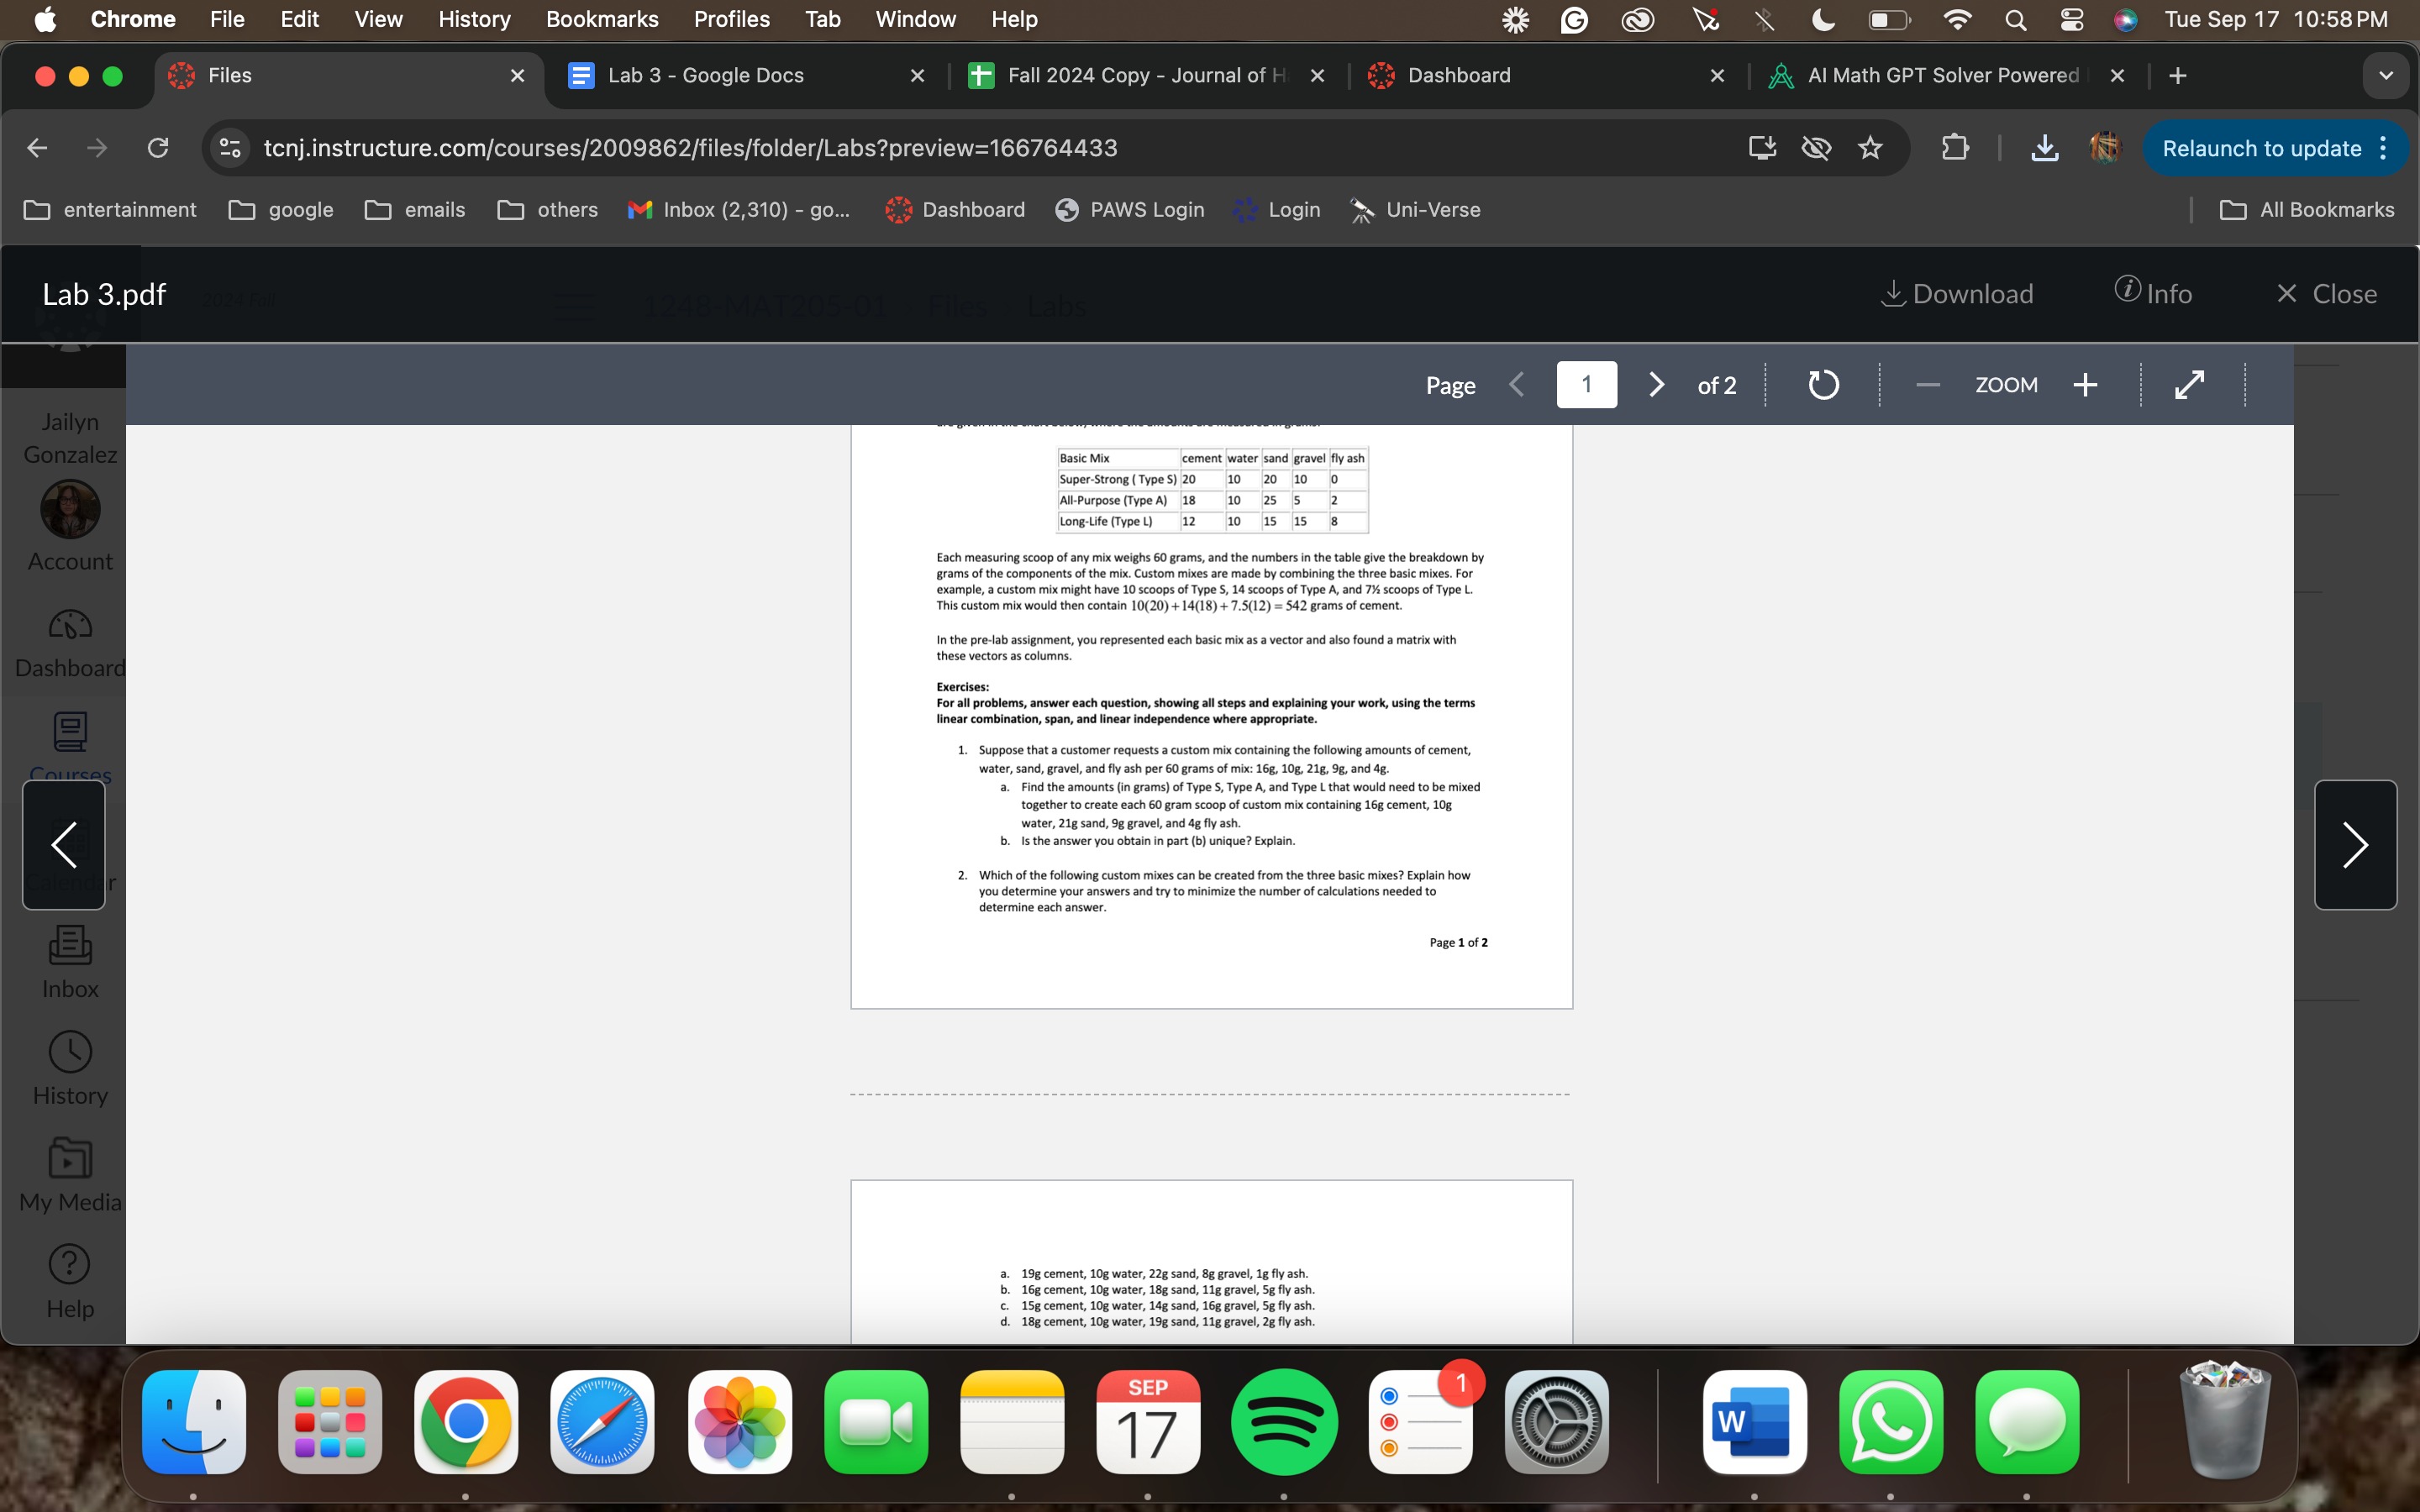Viewport: 2420px width, 1512px height.
Task: Open Spotify from the dock
Action: [x=1284, y=1421]
